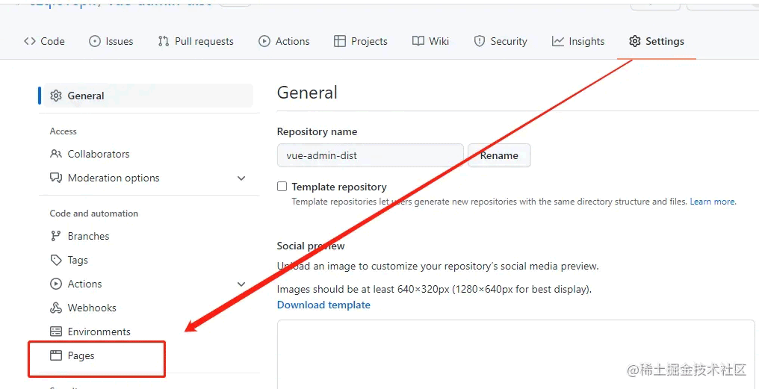Screen dimensions: 759x389
Task: Expand the Moderation options chevron
Action: [241, 178]
